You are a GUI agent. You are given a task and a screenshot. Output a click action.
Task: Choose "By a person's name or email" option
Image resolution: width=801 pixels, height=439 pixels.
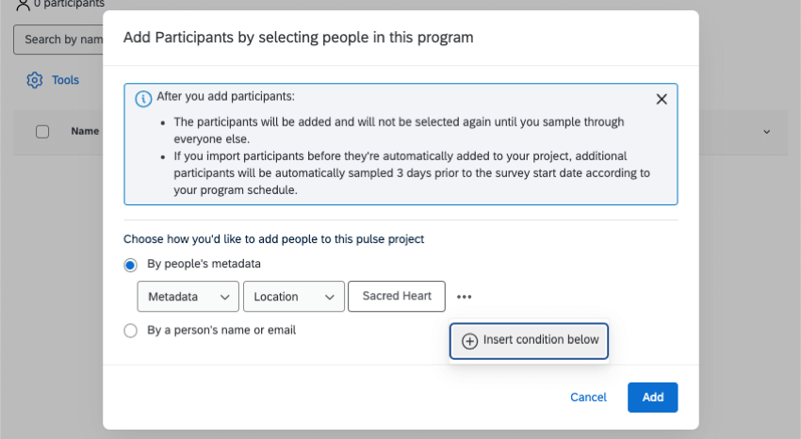(131, 331)
